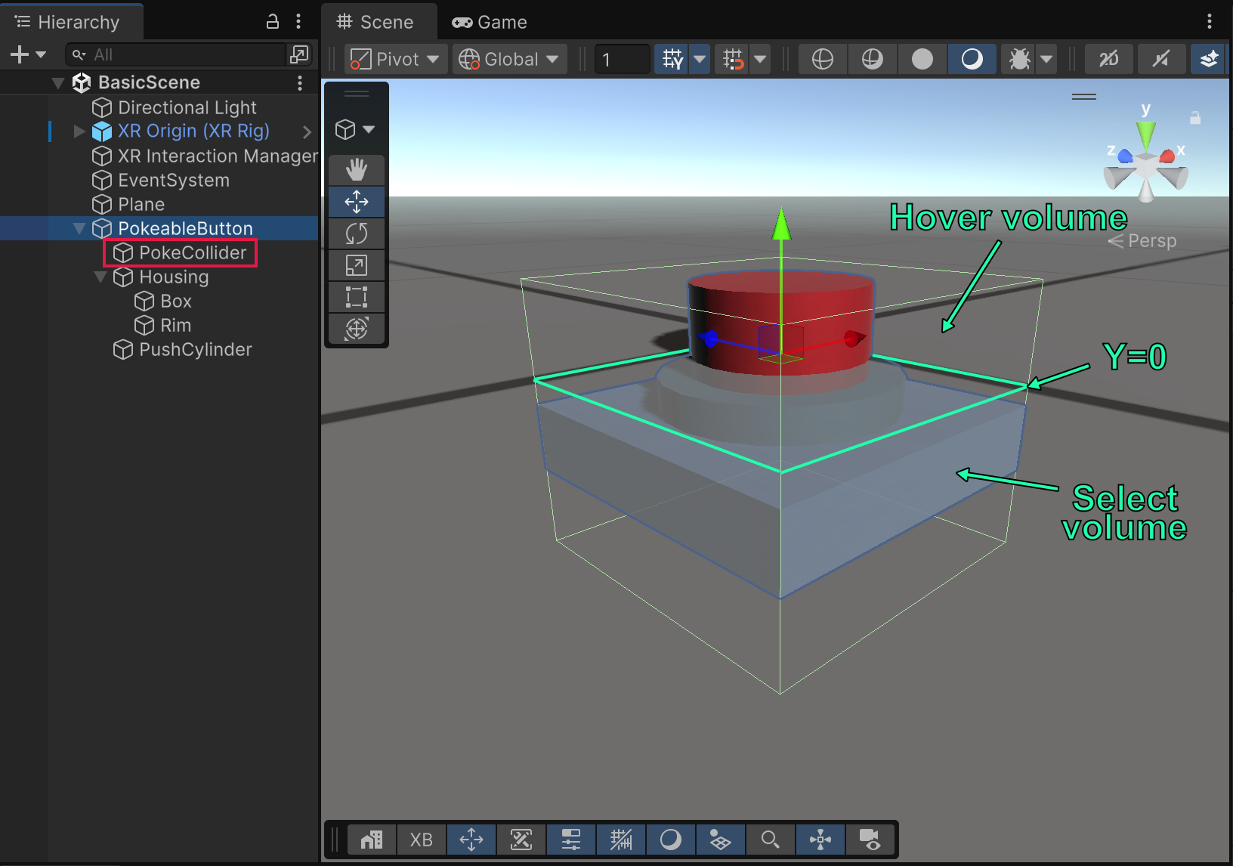The image size is (1233, 866).
Task: Open hierarchy search in window icon
Action: pos(299,54)
